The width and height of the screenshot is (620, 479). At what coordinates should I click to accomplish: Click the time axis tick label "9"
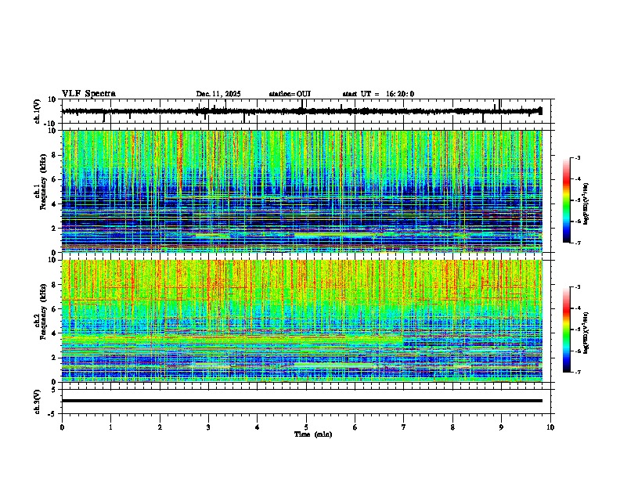coord(501,427)
